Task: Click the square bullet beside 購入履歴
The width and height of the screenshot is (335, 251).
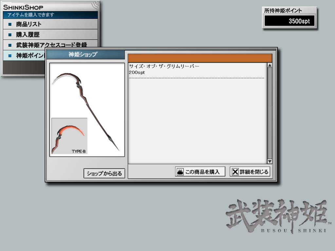Action: (10, 35)
